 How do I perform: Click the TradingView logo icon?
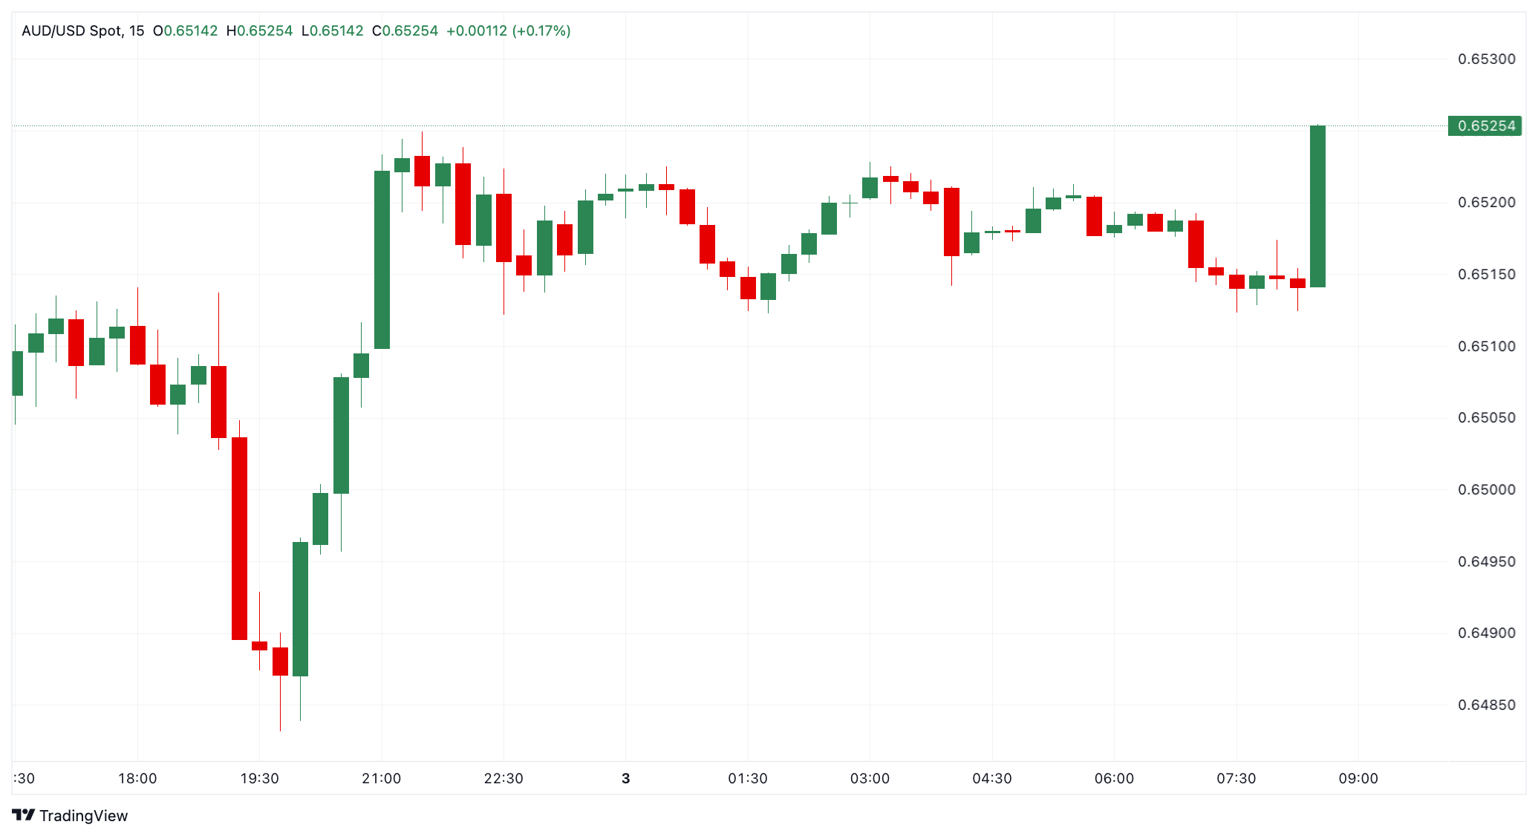(24, 815)
